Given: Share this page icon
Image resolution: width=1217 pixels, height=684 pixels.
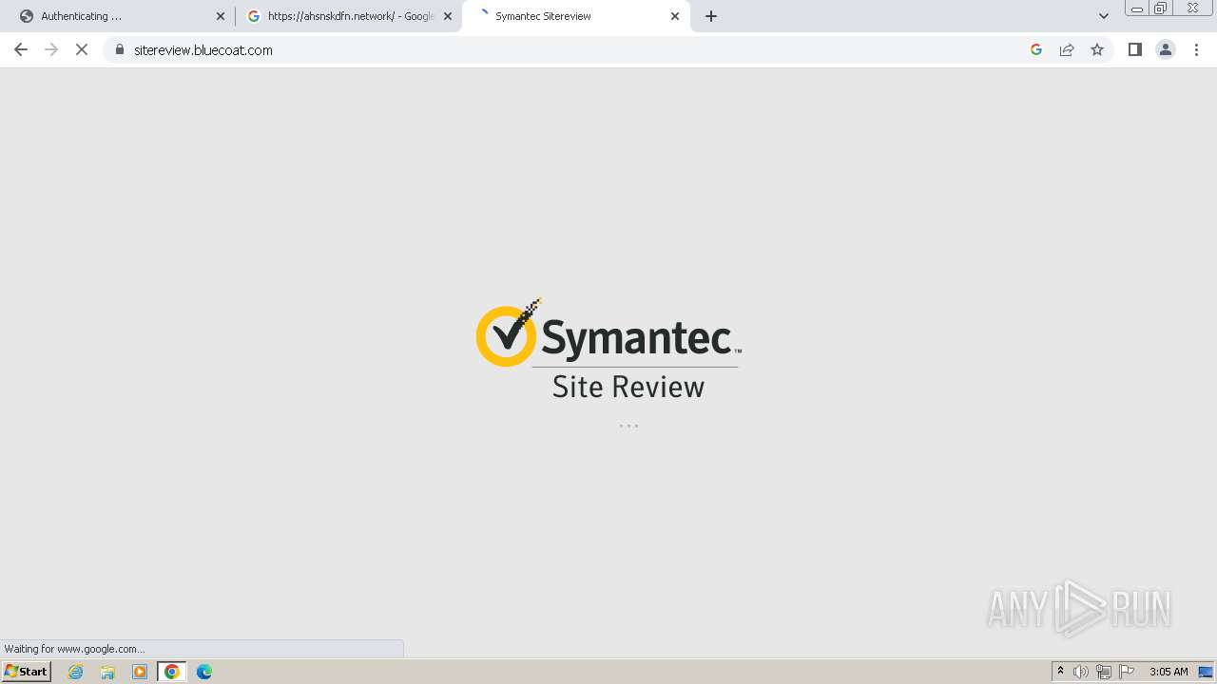Looking at the screenshot, I should (1067, 49).
